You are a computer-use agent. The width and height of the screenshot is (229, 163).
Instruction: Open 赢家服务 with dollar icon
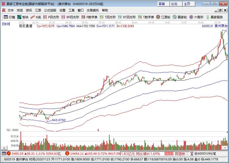[215, 17]
